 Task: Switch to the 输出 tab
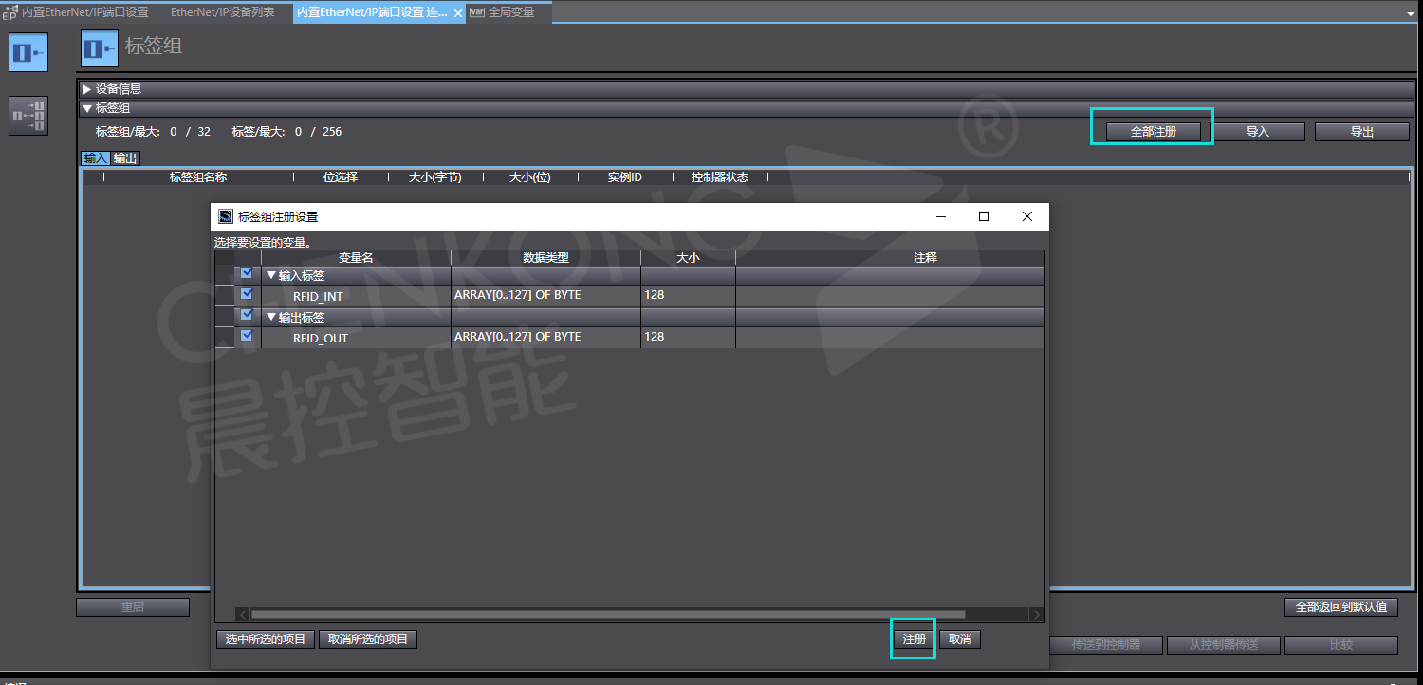coord(125,158)
